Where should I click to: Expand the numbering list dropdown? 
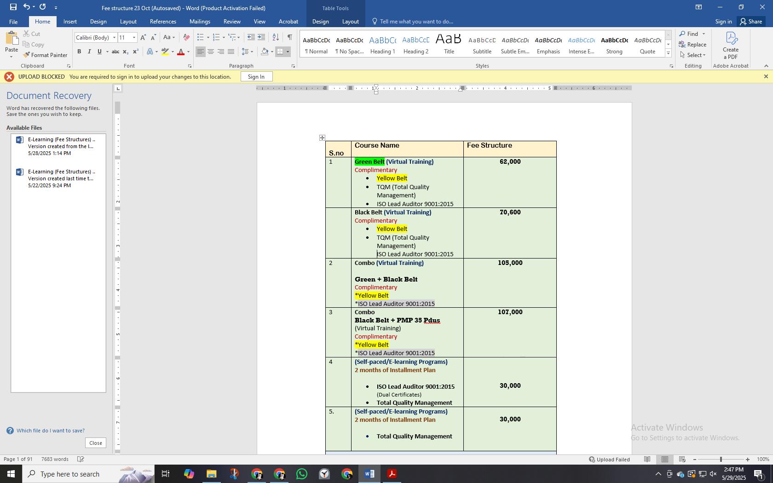pyautogui.click(x=224, y=38)
